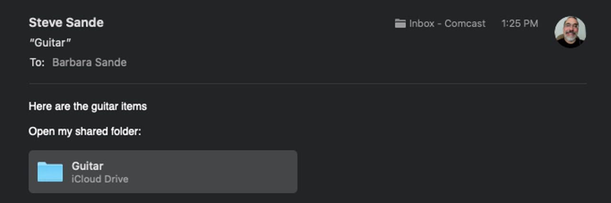Open the Guitar shared folder title
This screenshot has width=611, height=203.
click(87, 166)
